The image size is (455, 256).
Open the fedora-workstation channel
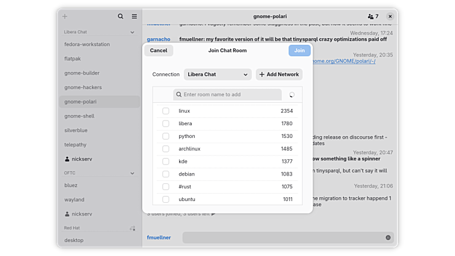[x=87, y=44]
